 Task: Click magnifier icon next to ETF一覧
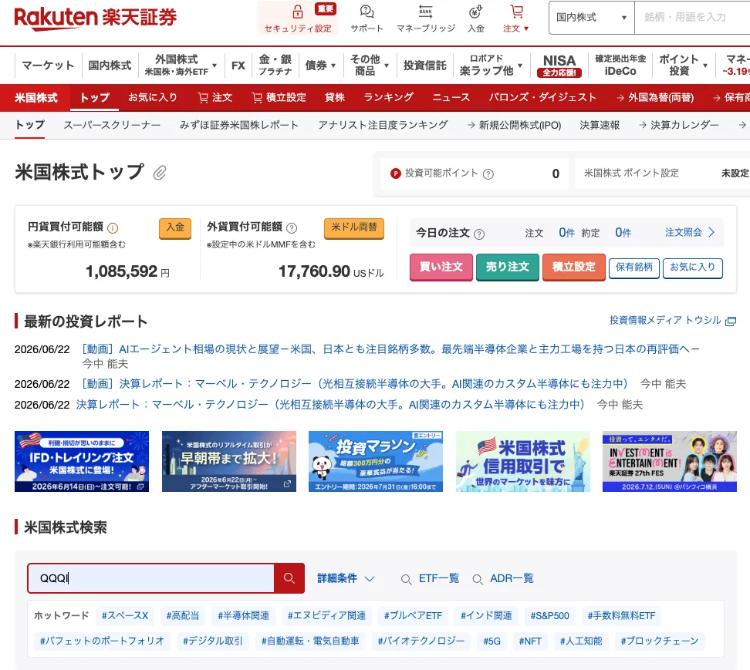[x=406, y=580]
